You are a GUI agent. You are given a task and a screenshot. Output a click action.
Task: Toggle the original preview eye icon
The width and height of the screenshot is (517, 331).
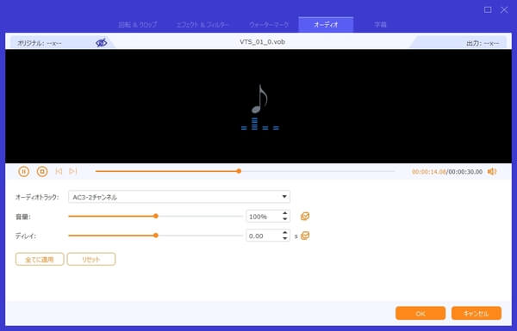101,43
